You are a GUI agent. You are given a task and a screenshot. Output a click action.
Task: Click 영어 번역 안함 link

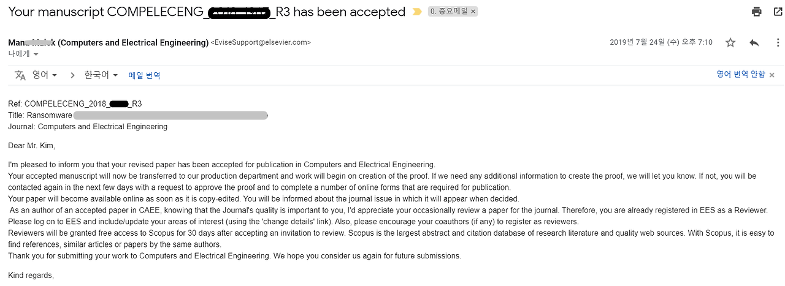pos(740,75)
